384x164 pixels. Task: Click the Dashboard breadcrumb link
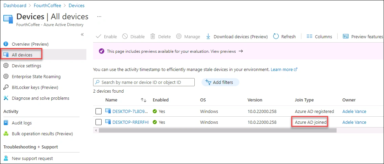tap(15, 5)
